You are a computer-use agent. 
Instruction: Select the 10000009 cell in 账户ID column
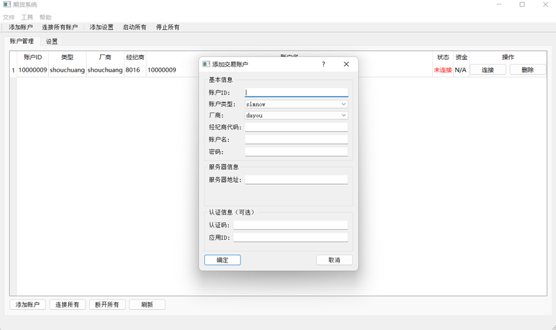click(x=33, y=70)
